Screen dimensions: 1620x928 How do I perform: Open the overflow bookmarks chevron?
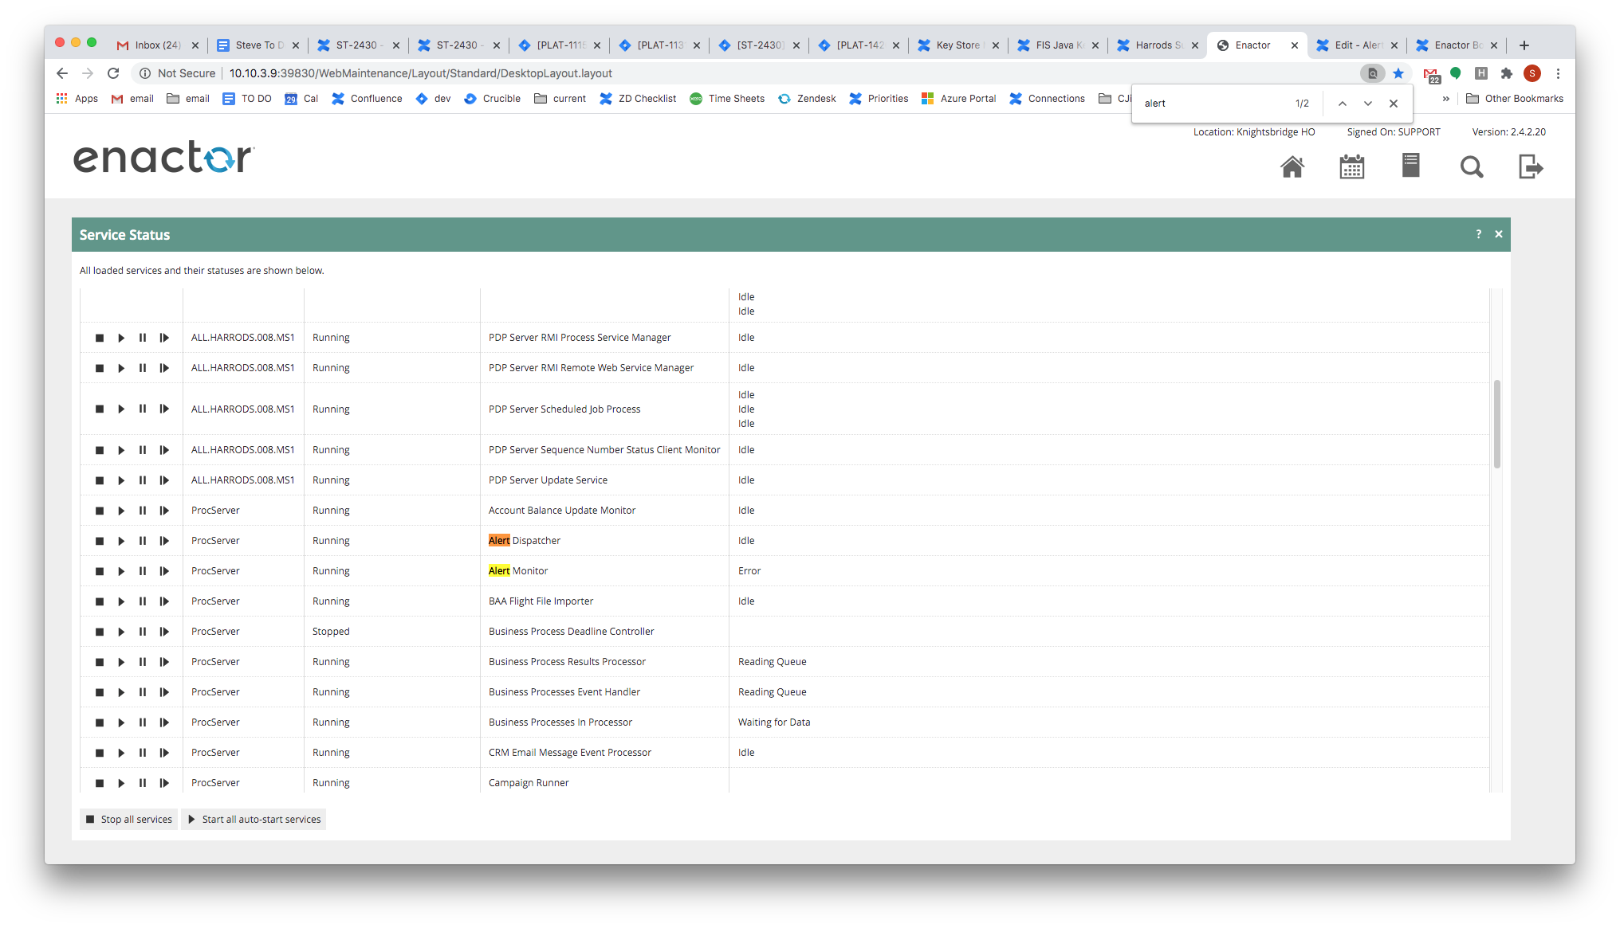(1445, 99)
